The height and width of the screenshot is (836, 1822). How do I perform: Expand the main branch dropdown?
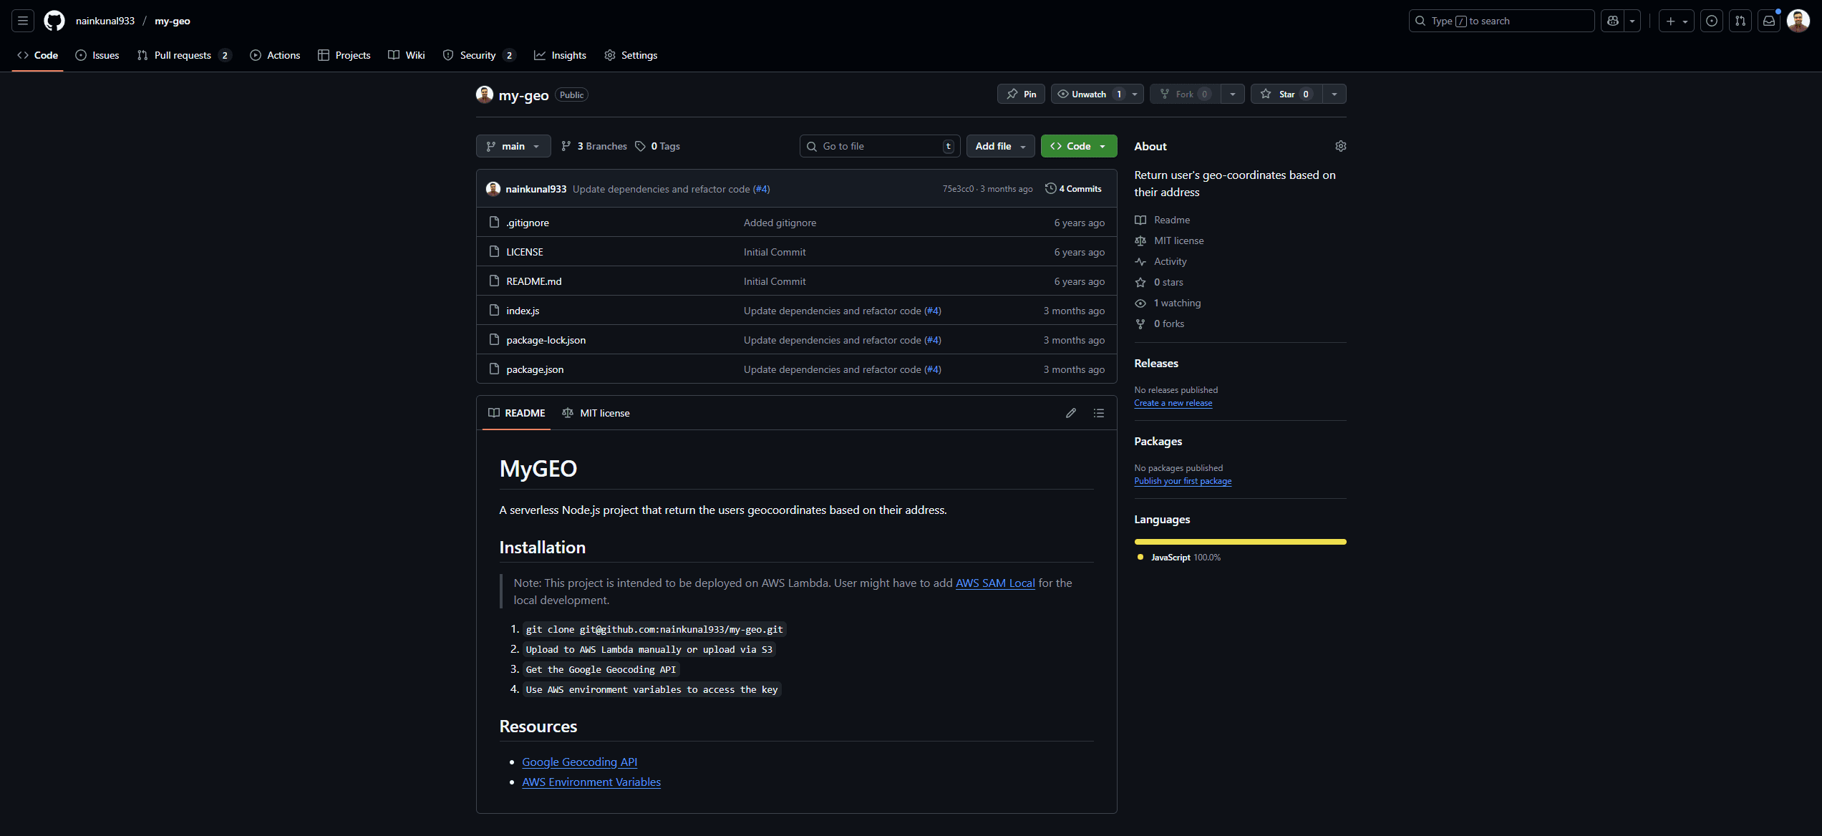[513, 146]
